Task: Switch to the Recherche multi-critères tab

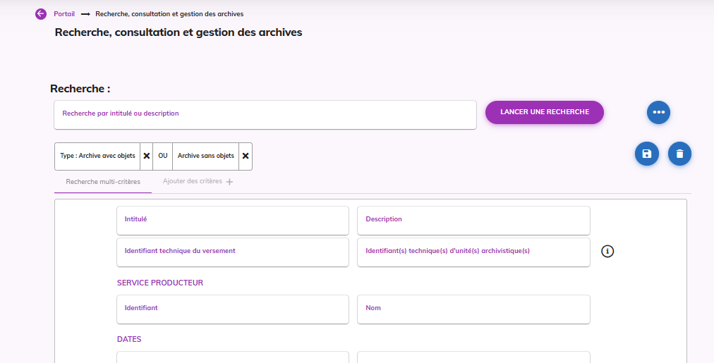Action: click(x=103, y=182)
